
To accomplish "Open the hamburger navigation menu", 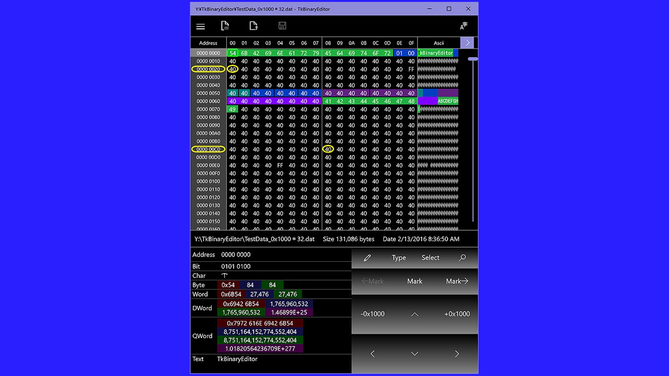I will tap(200, 26).
